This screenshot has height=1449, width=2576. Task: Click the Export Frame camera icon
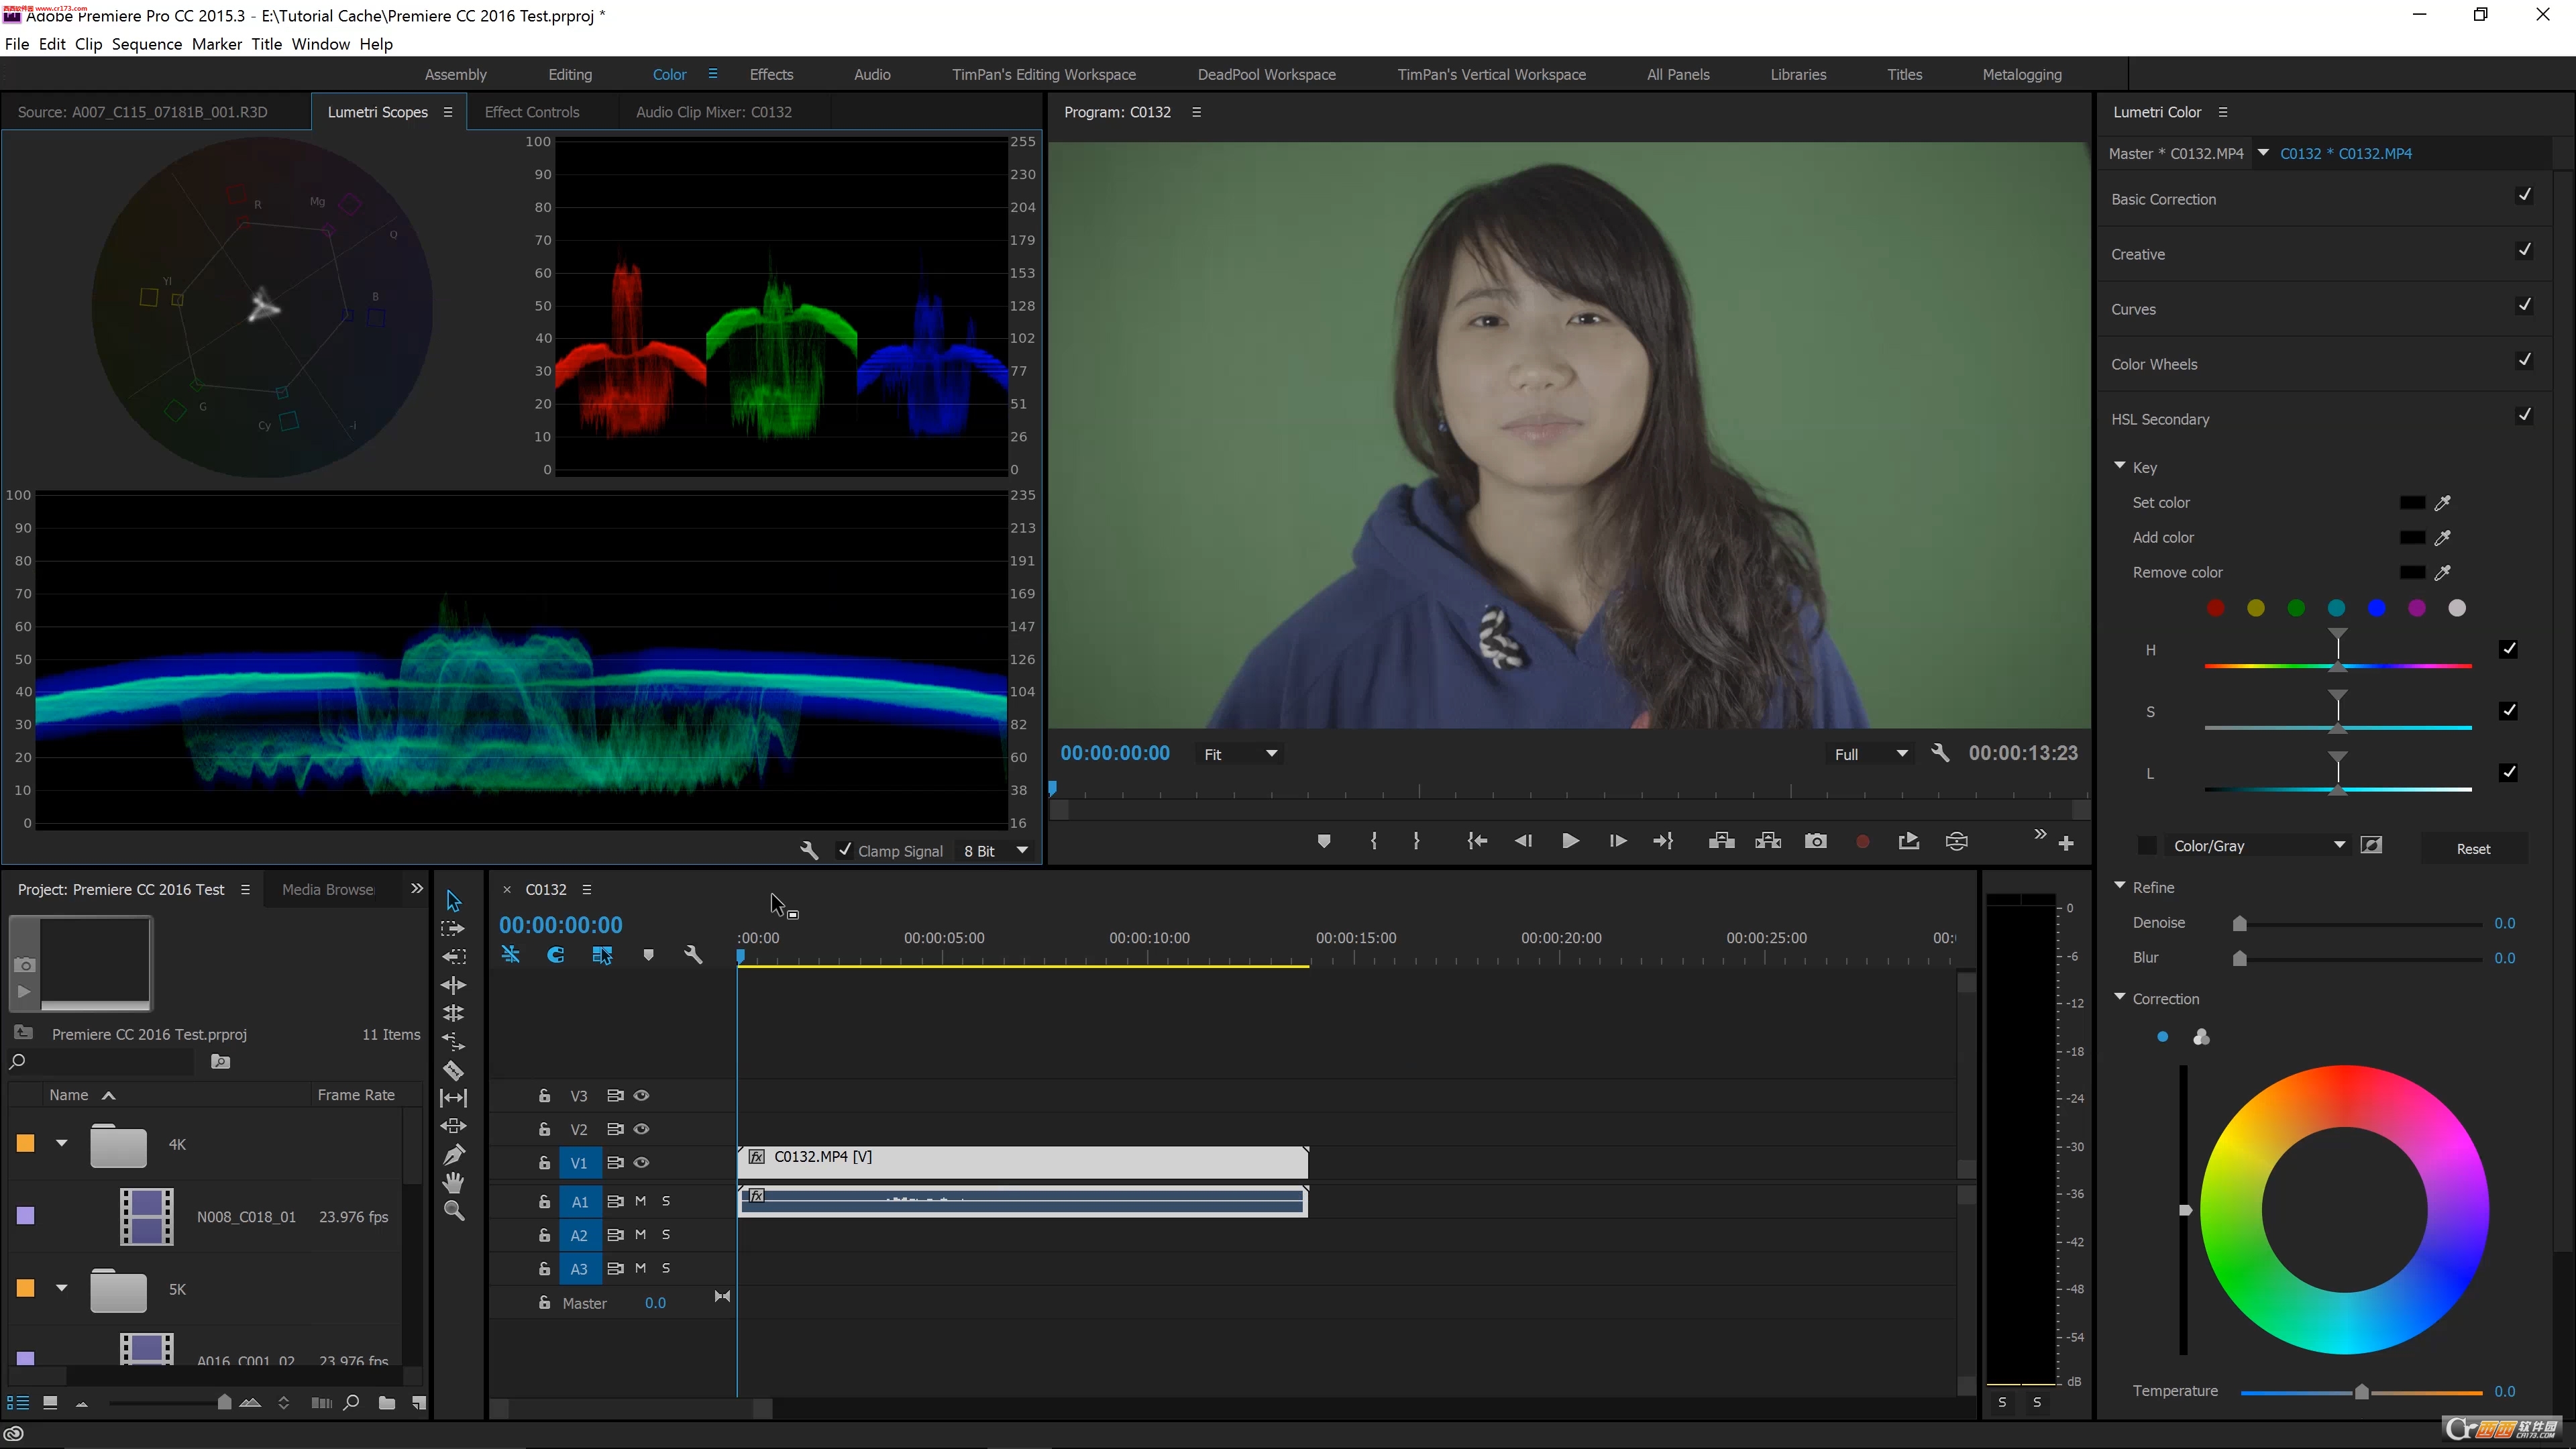[1815, 841]
